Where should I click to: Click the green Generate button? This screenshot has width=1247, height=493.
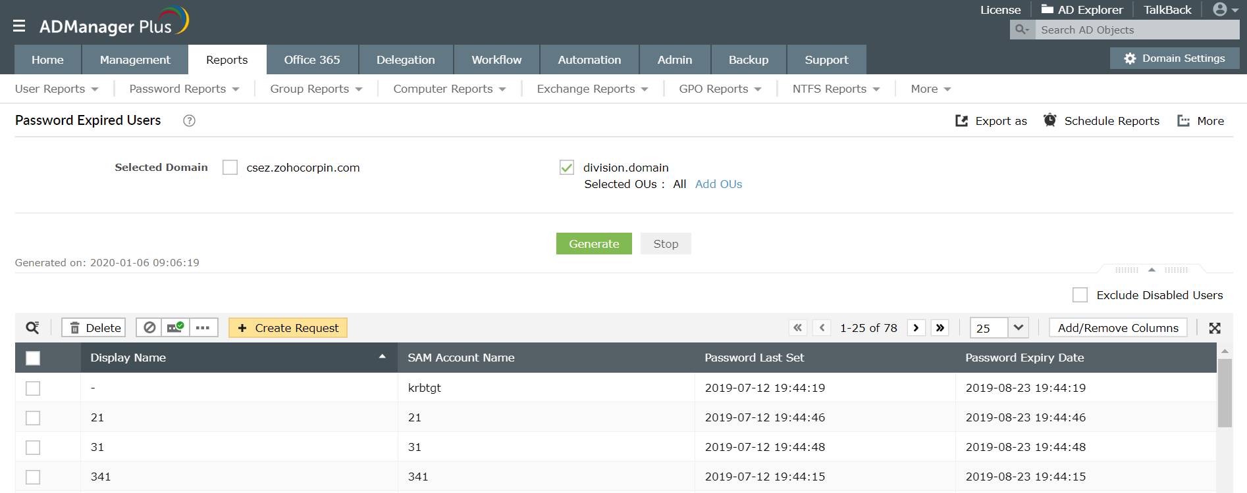[594, 244]
